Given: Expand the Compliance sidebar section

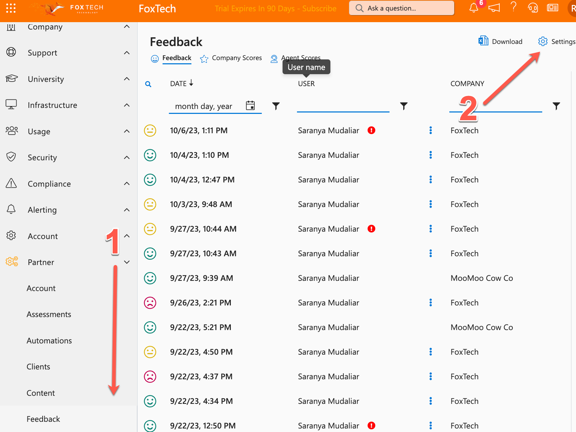Looking at the screenshot, I should click(127, 183).
